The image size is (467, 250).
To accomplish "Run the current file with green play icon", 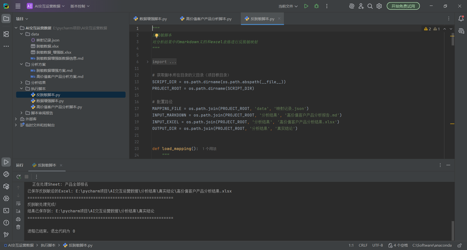I will coord(306,6).
